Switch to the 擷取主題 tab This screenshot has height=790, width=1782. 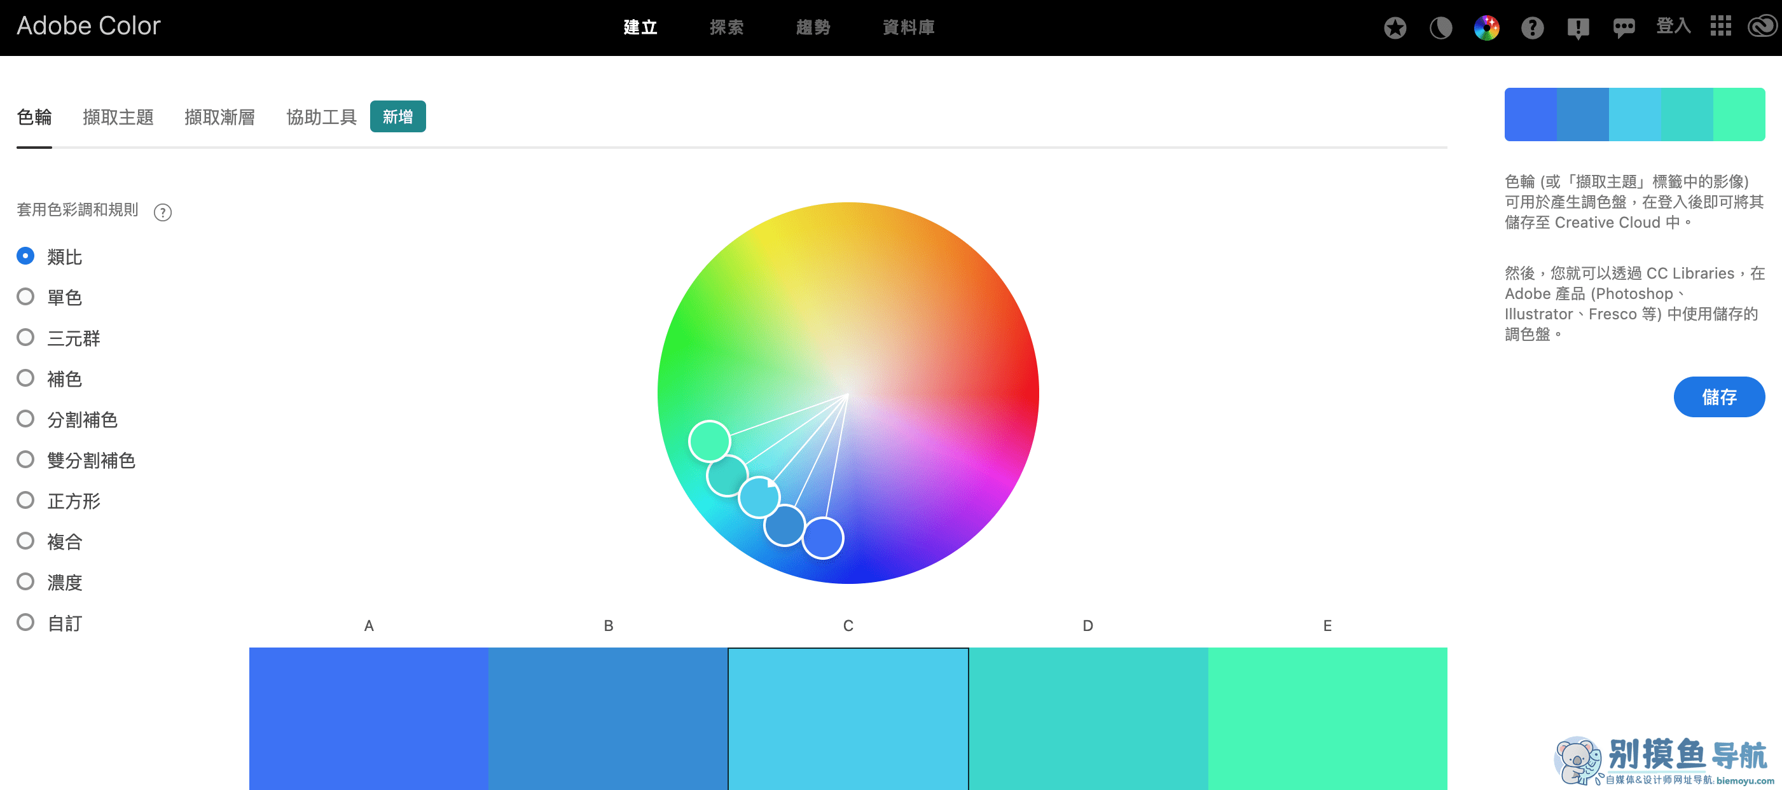tap(118, 117)
